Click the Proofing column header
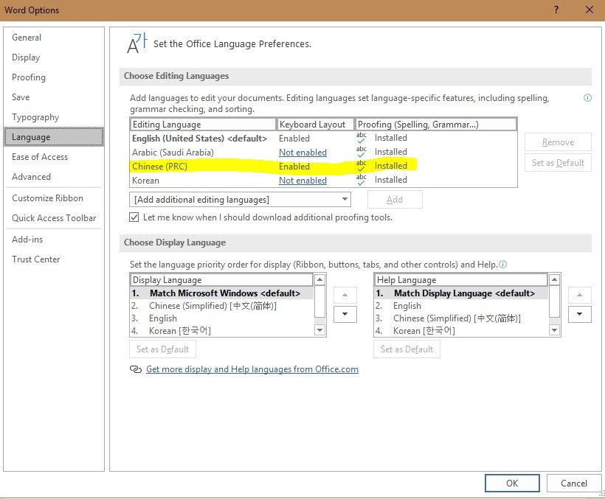The height and width of the screenshot is (499, 605). [435, 125]
